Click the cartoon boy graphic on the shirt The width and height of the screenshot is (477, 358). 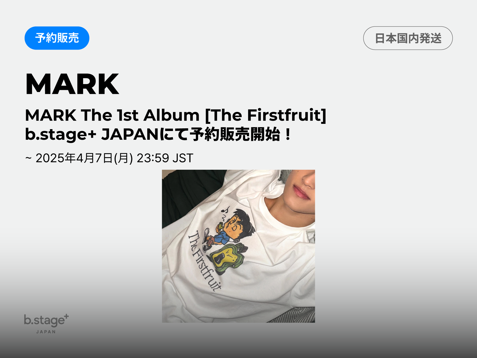[x=229, y=229]
